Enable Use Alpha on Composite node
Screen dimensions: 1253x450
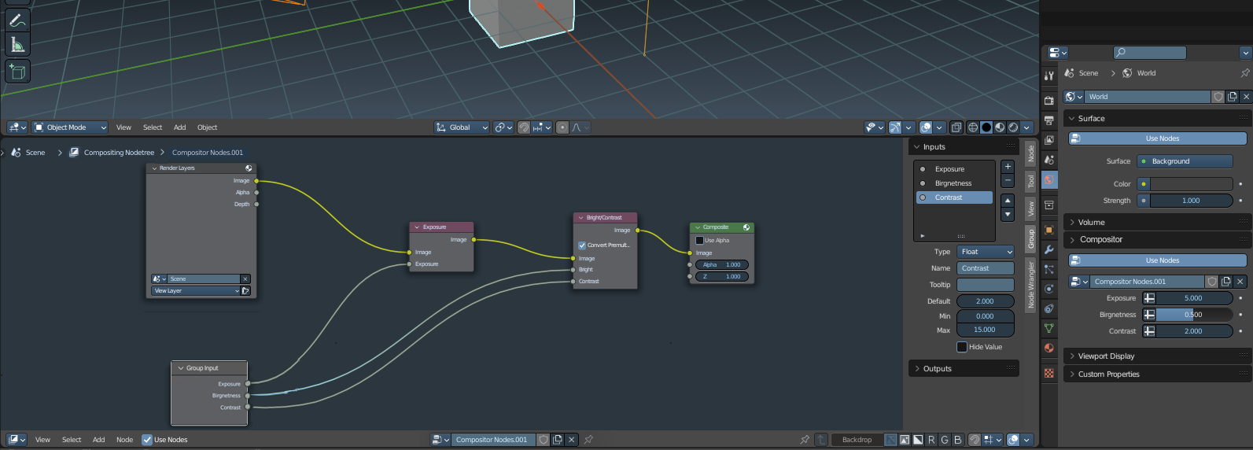tap(699, 241)
